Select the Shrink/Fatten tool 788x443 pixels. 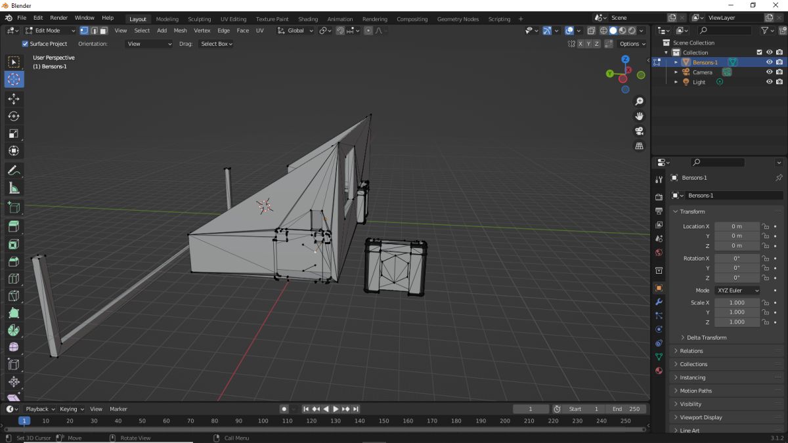[14, 381]
